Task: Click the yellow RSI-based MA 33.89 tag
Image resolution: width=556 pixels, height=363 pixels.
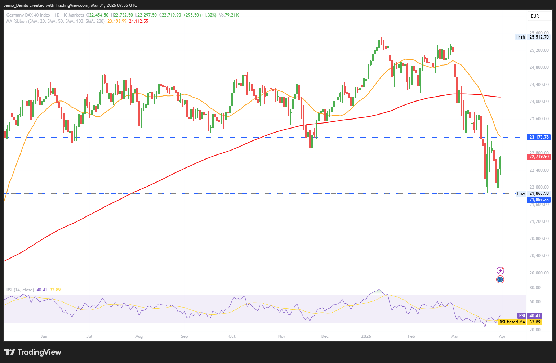Action: (520, 322)
